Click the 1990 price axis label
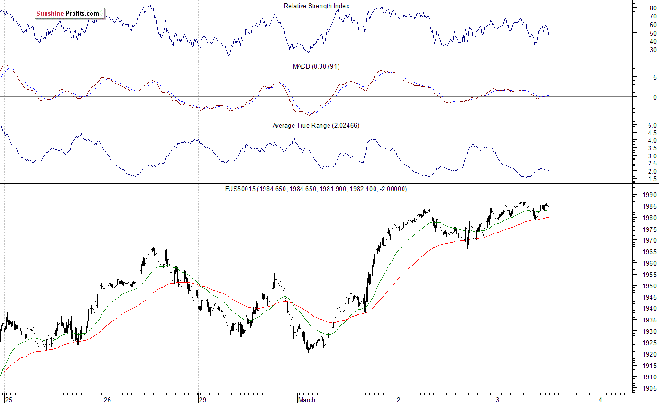Screen dimensions: 659x403 (649, 195)
